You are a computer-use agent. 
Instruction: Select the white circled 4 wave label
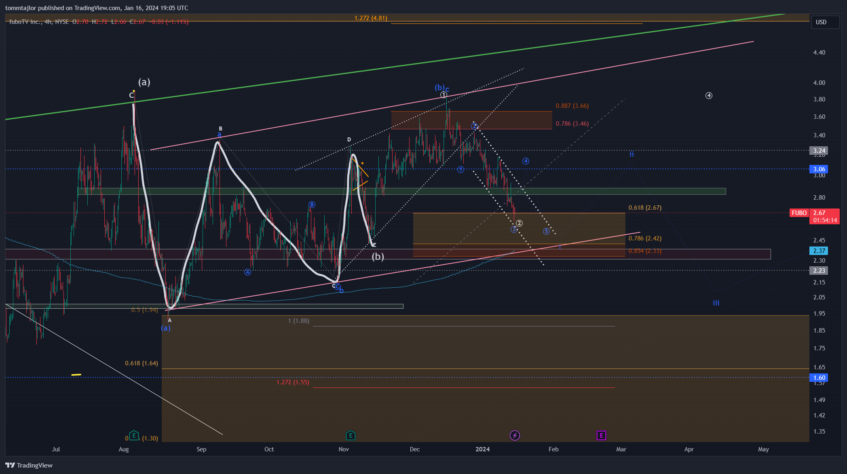pos(709,96)
